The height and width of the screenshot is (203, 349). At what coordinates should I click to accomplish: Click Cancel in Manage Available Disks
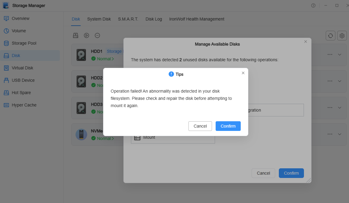[263, 173]
